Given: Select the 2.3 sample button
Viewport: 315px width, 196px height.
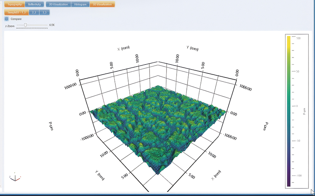Looking at the screenshot, I should pyautogui.click(x=34, y=12).
